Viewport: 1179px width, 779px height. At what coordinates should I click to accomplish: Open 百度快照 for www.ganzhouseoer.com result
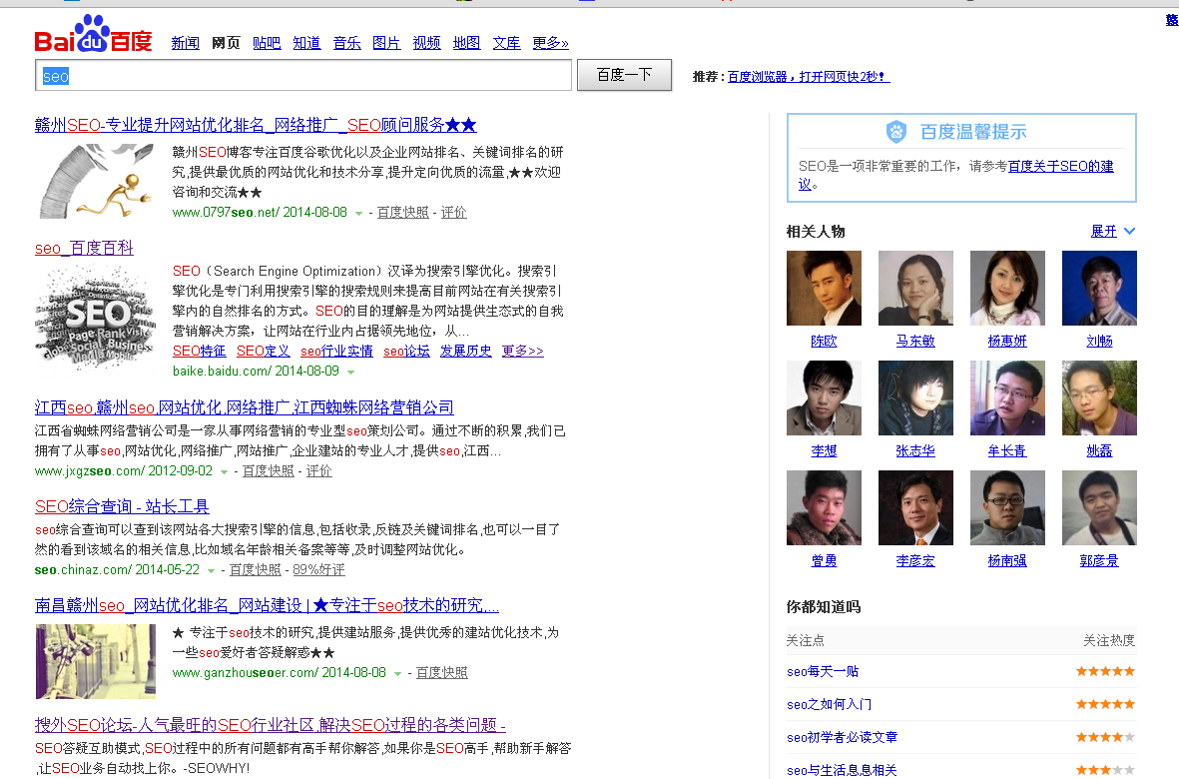pyautogui.click(x=442, y=673)
